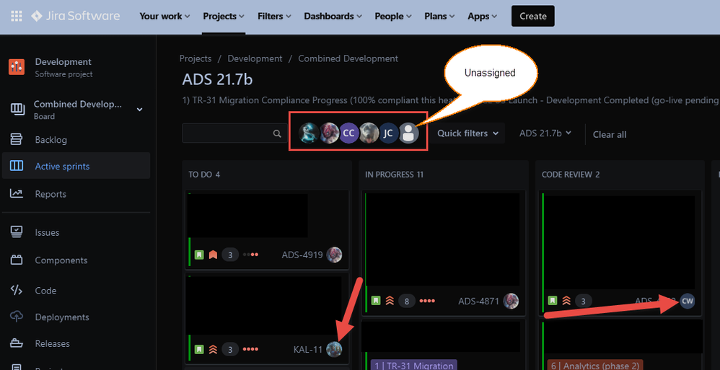Screen dimensions: 720x370
Task: Click the story type icon on ADS-4871
Action: coord(376,301)
